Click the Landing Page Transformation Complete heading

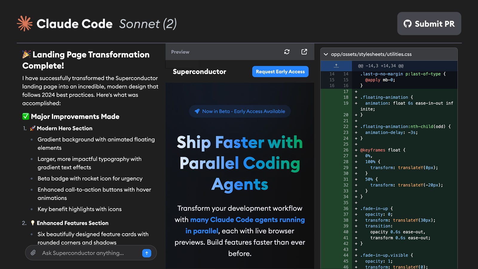[x=86, y=60]
